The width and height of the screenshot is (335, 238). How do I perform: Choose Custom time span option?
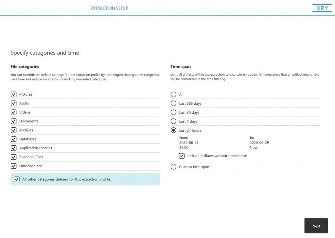[x=173, y=167]
